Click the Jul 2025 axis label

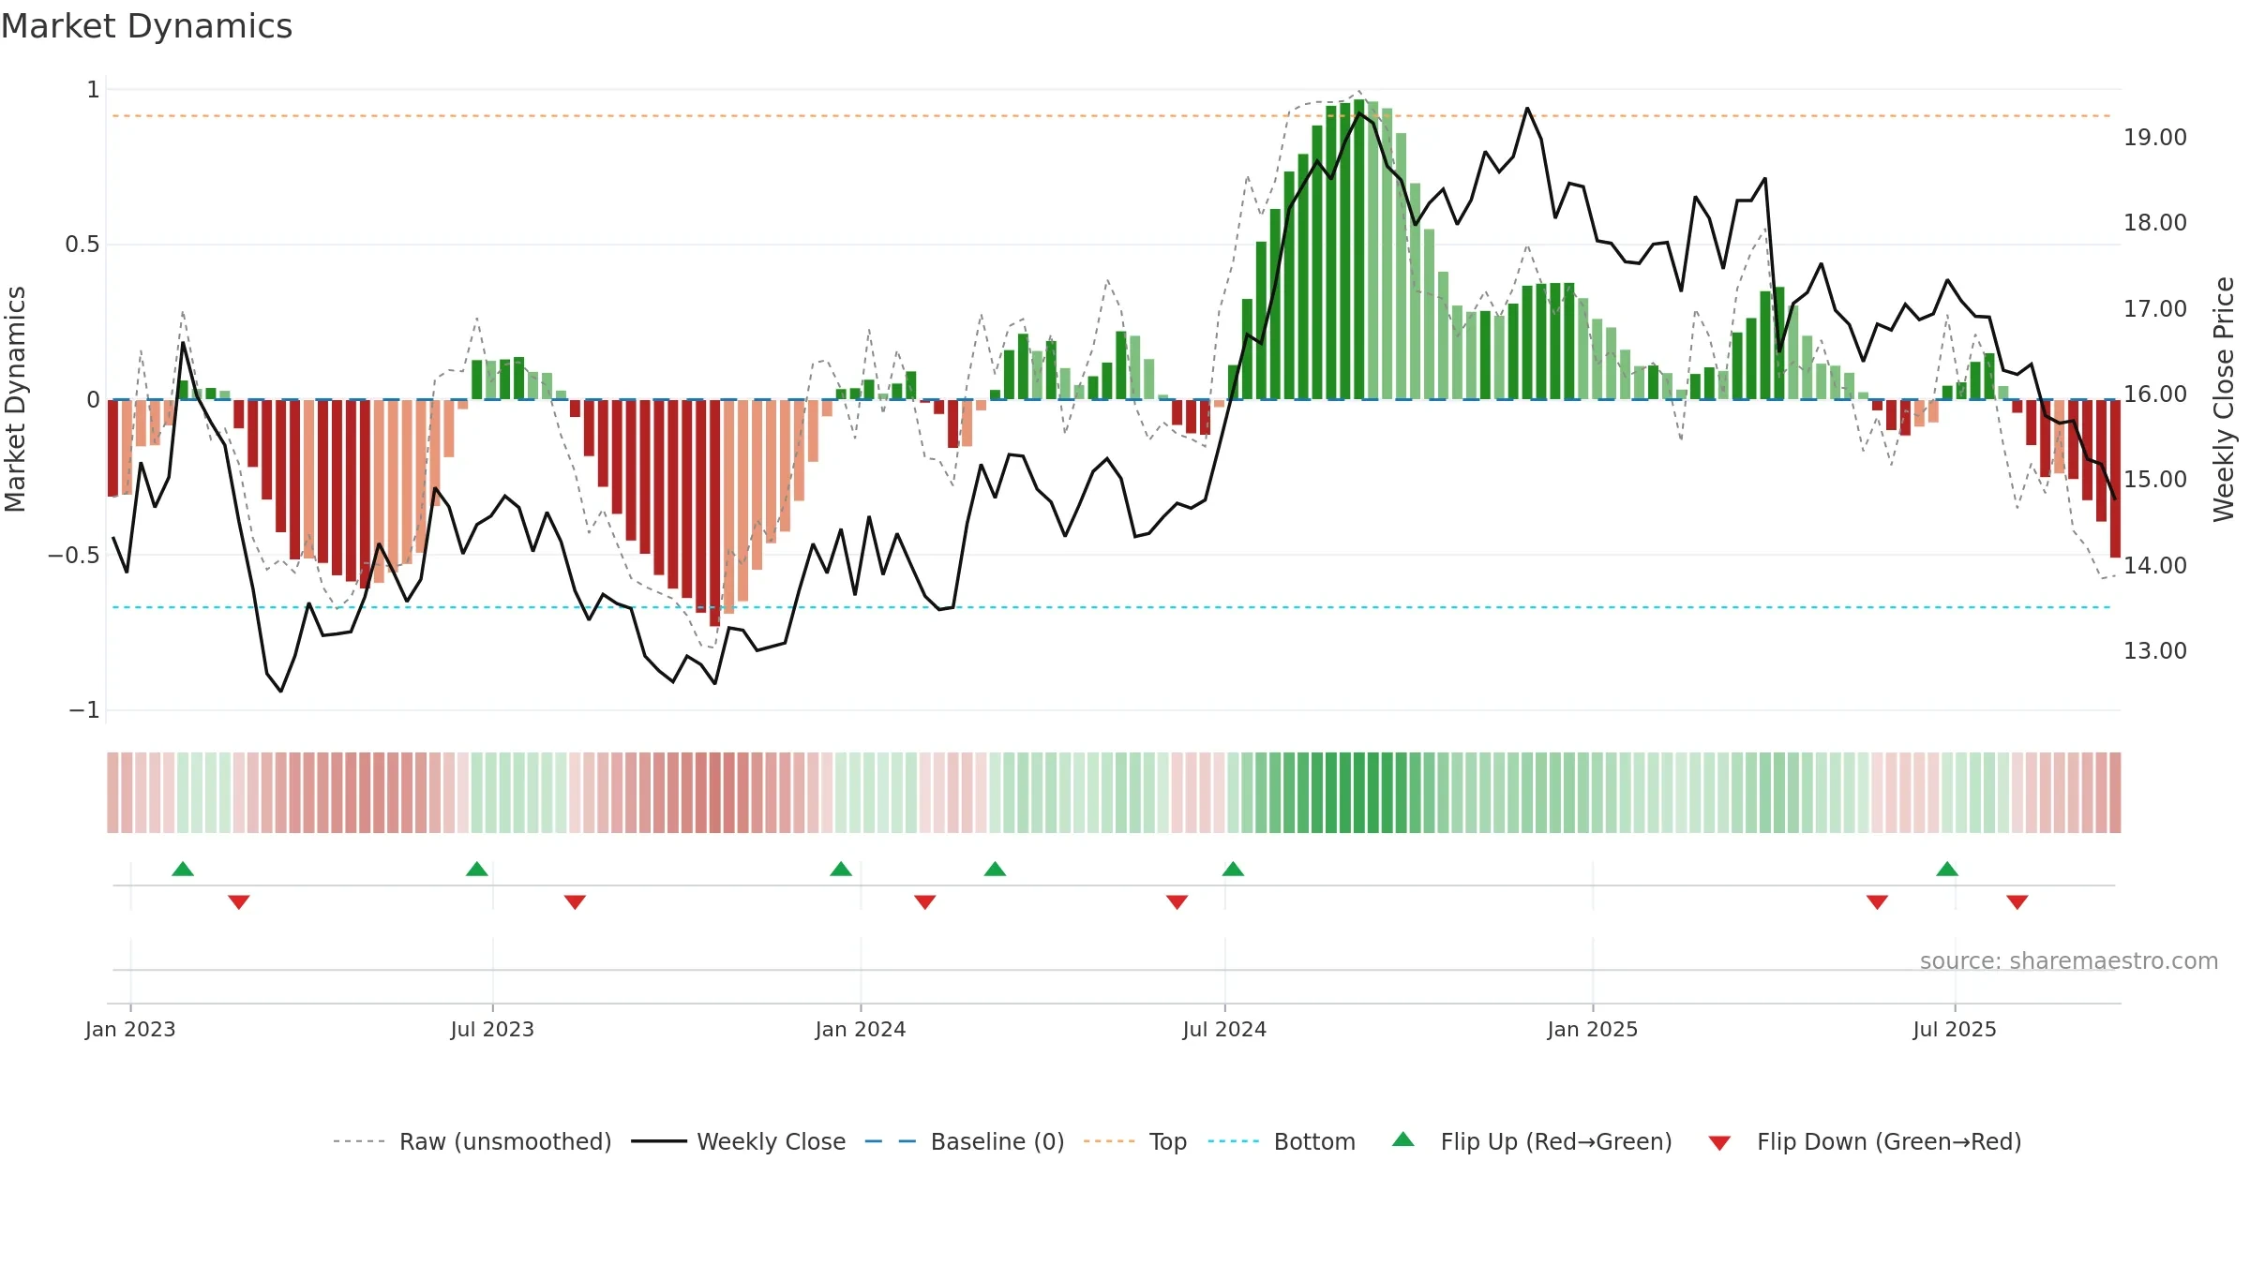[x=1955, y=1030]
